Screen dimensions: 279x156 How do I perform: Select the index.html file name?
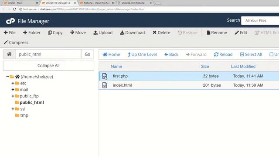122,85
